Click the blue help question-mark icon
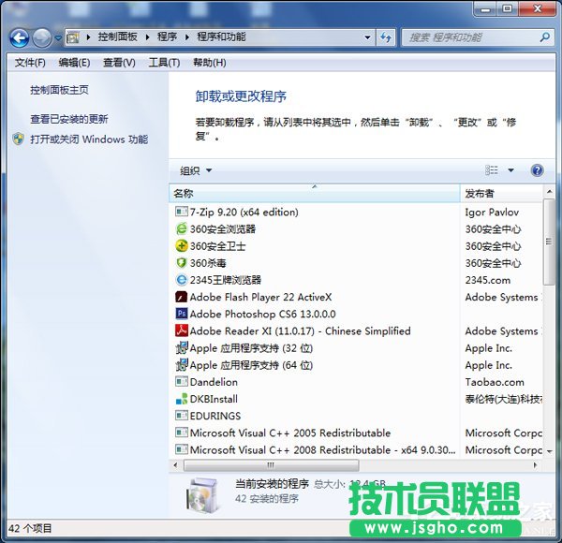 point(537,170)
